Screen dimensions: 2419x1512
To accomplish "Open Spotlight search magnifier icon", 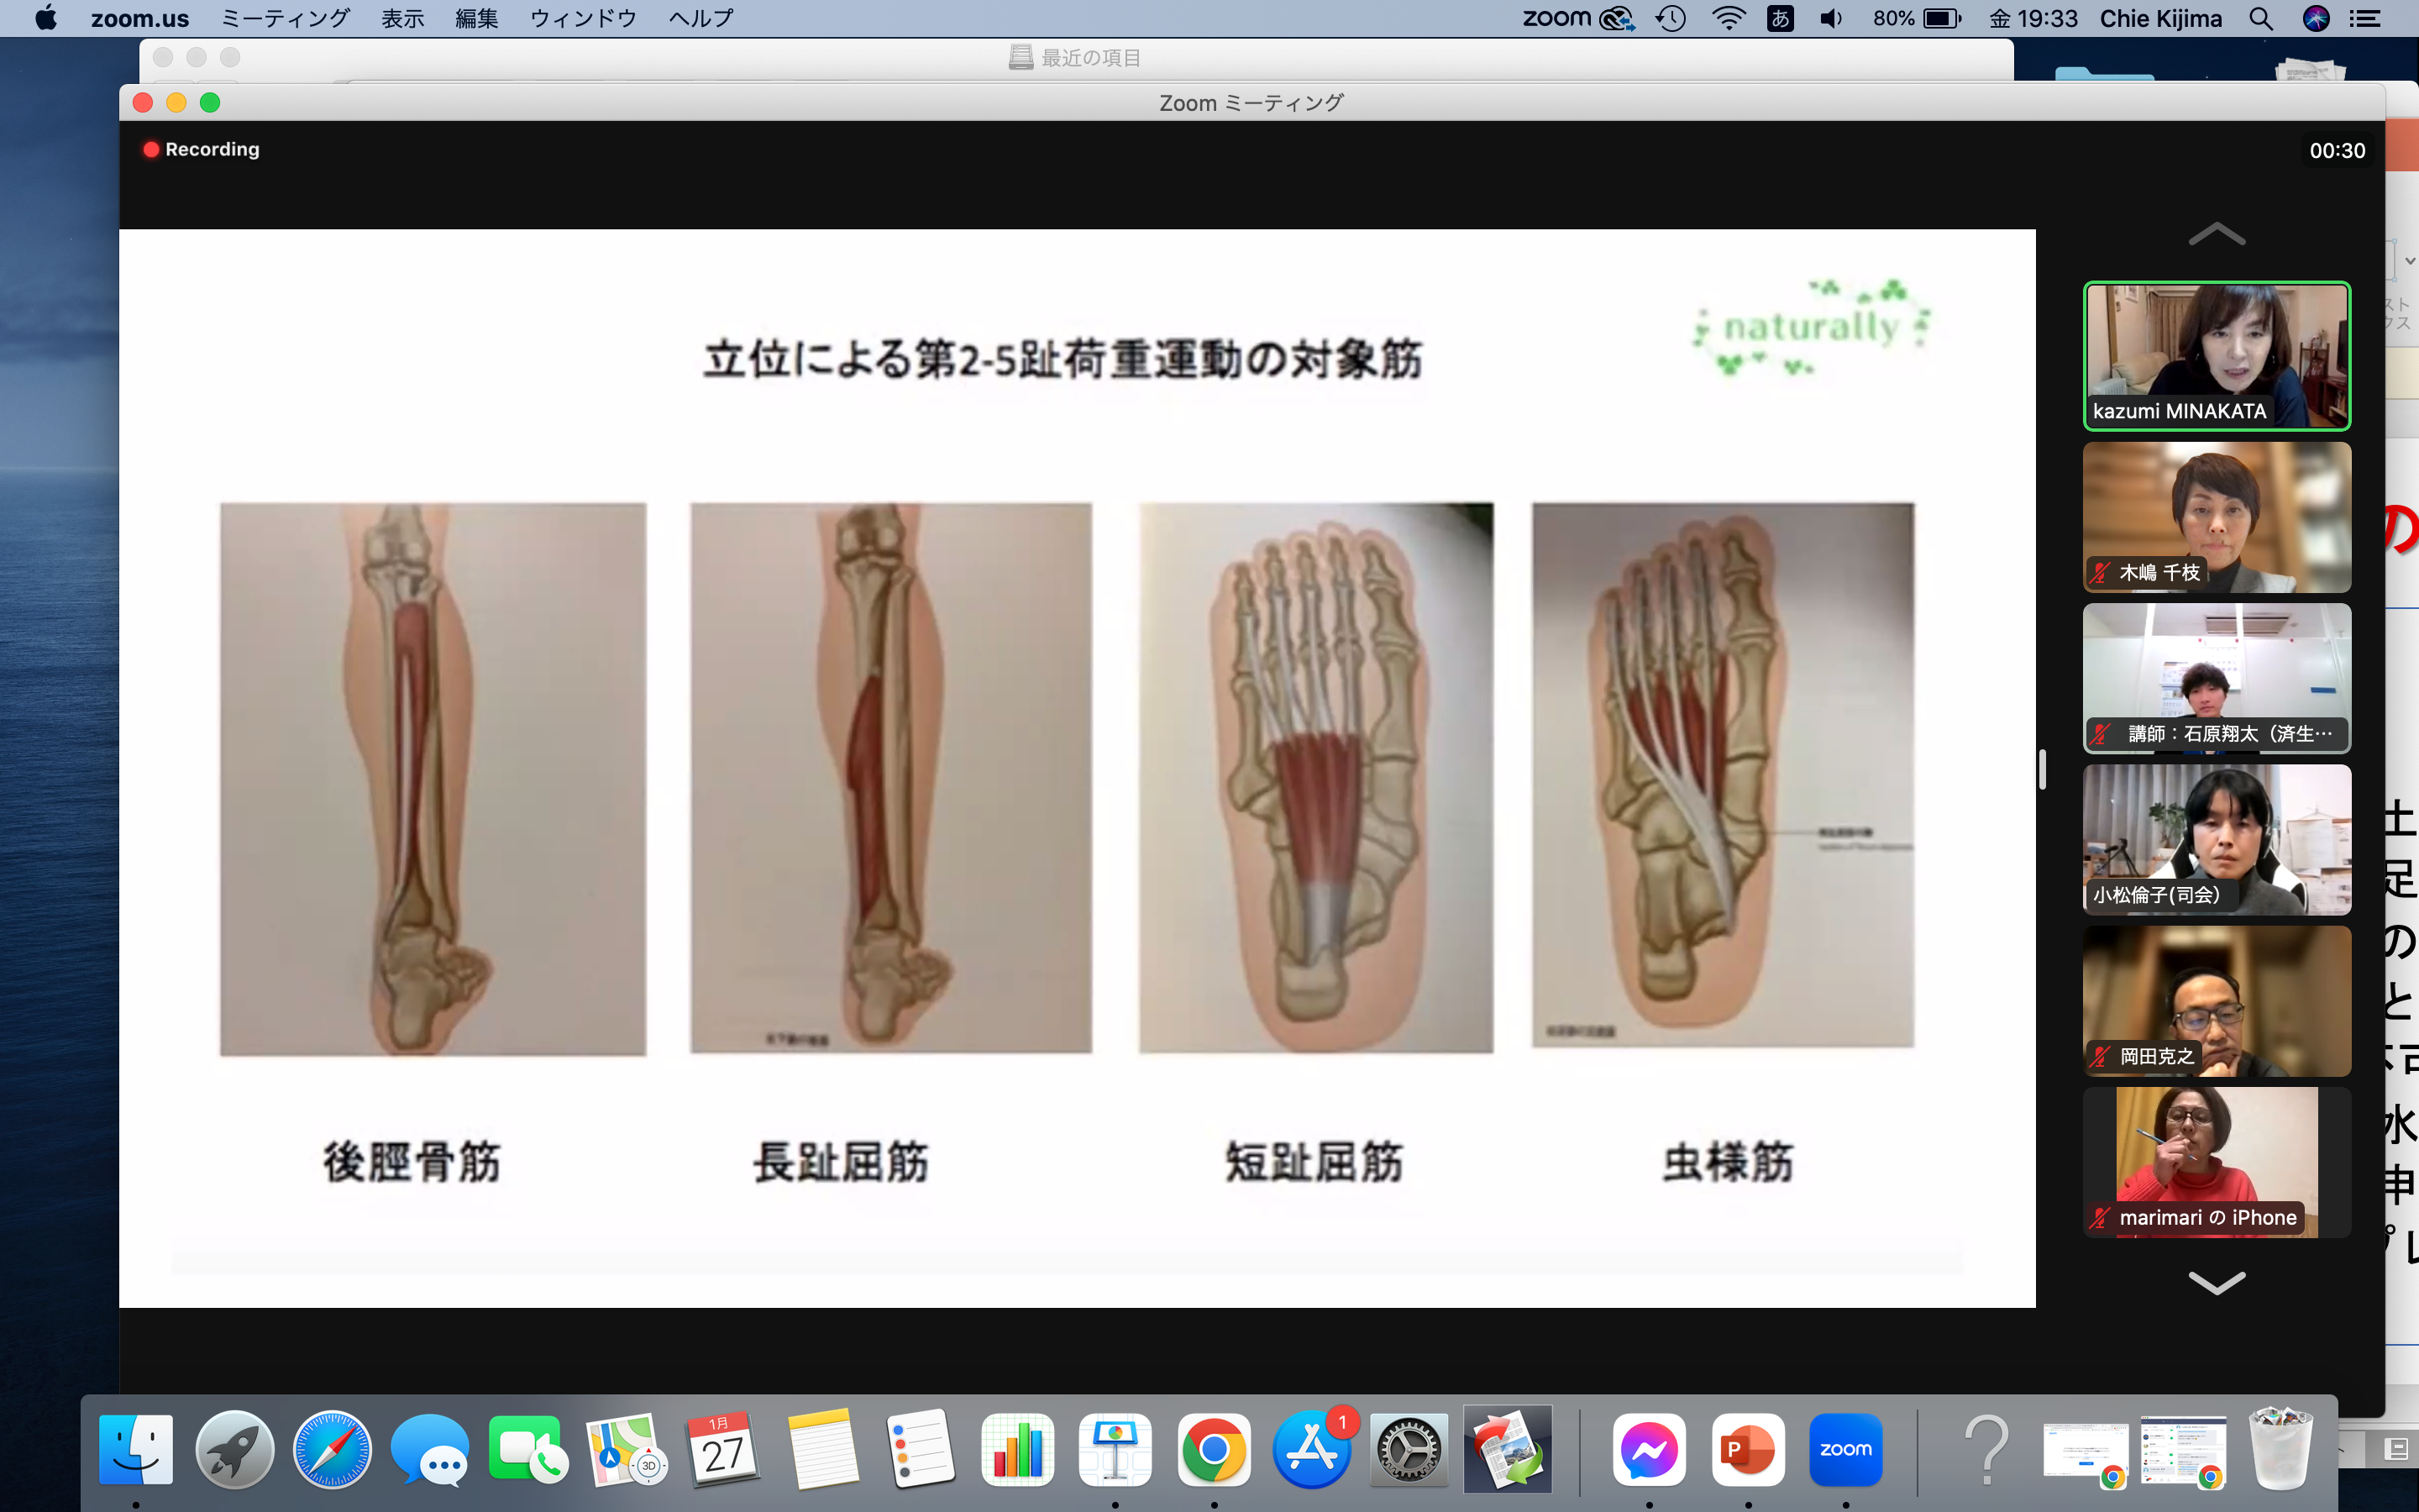I will [2261, 18].
